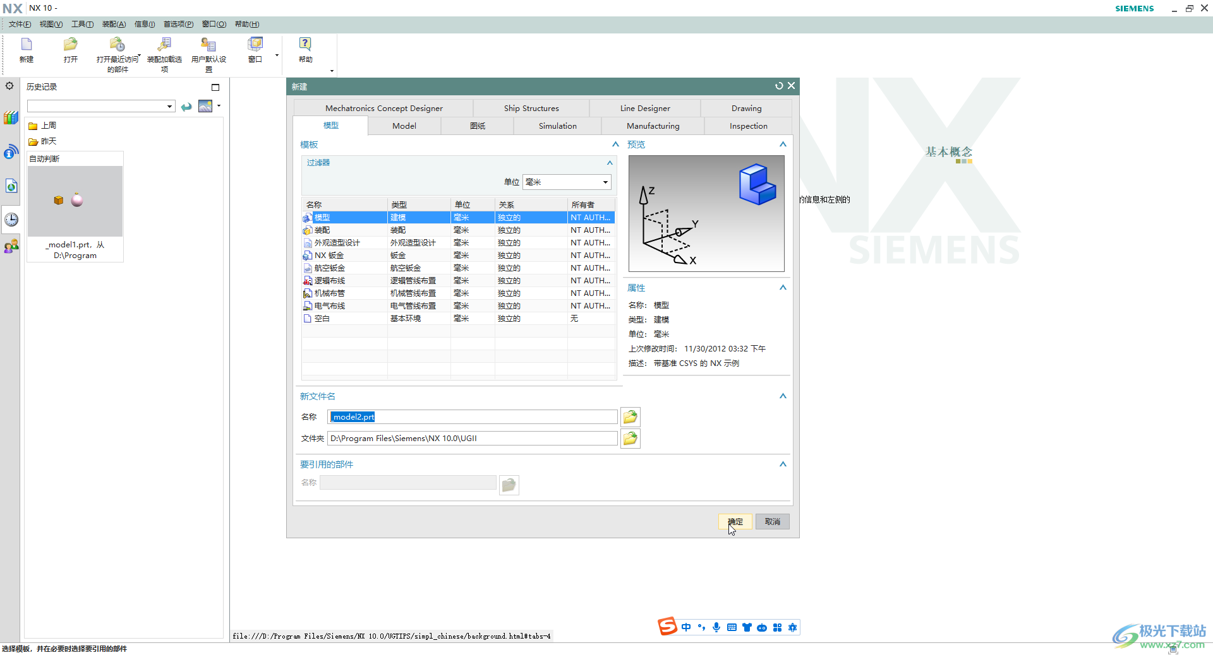Click the 取消 button
1213x655 pixels.
coord(773,522)
